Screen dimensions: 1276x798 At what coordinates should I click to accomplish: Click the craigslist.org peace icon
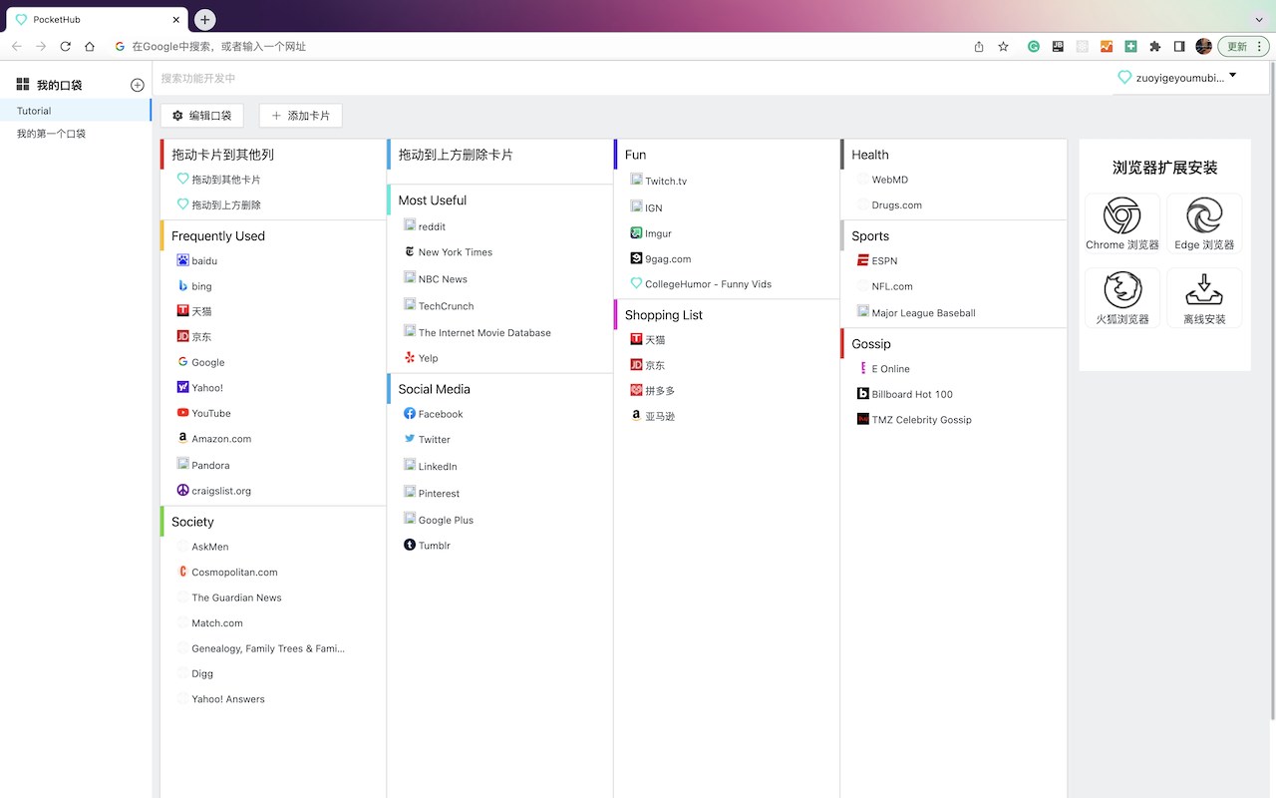pyautogui.click(x=182, y=490)
